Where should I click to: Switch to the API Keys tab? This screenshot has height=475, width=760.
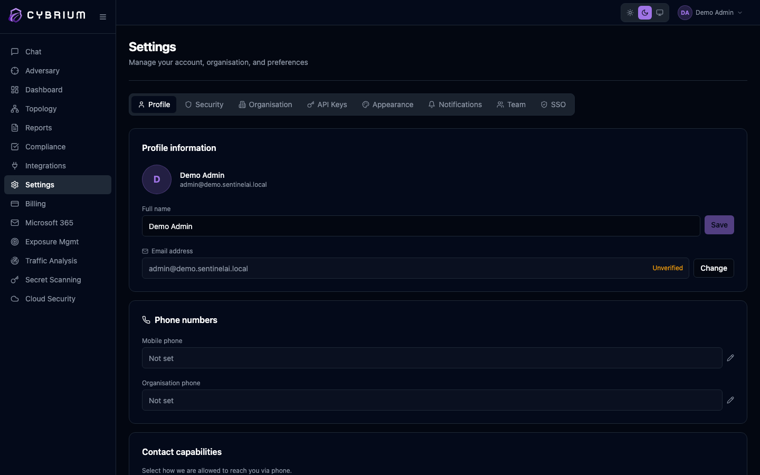point(327,104)
